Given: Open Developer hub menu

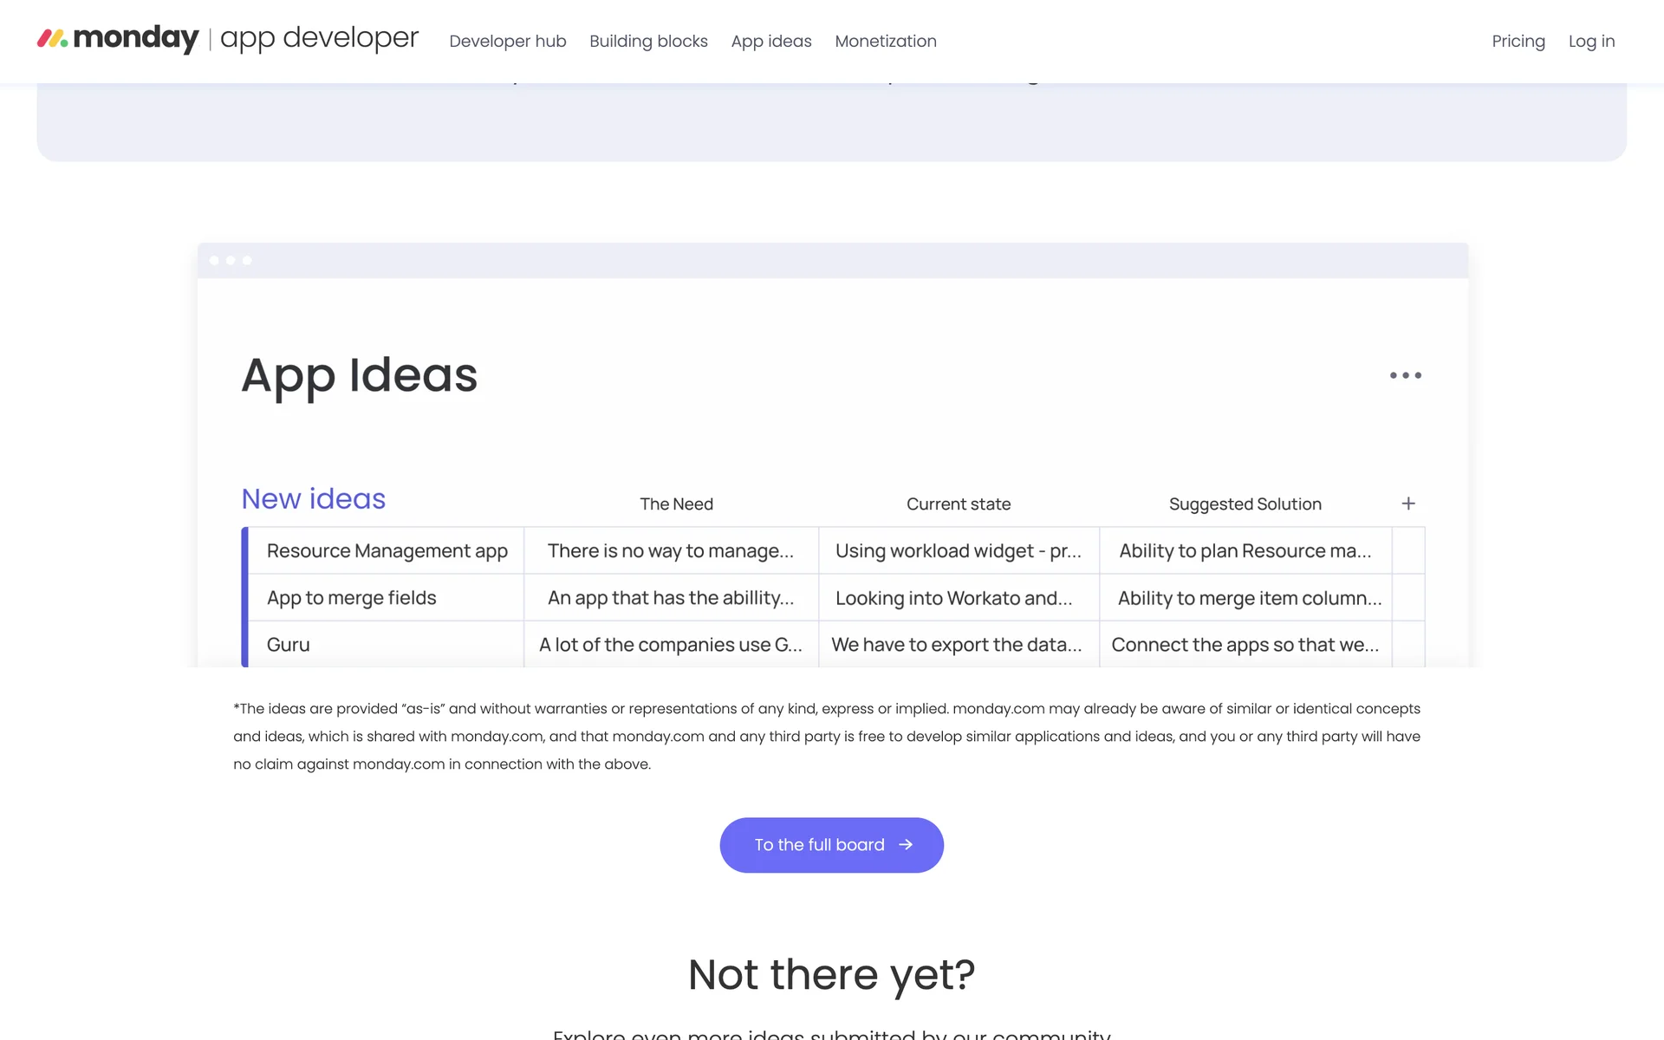Looking at the screenshot, I should pyautogui.click(x=507, y=41).
